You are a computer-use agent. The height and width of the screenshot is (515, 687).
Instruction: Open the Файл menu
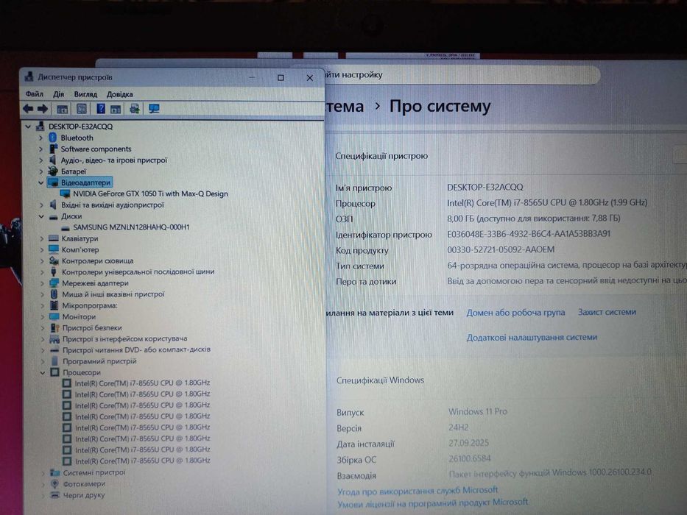35,93
